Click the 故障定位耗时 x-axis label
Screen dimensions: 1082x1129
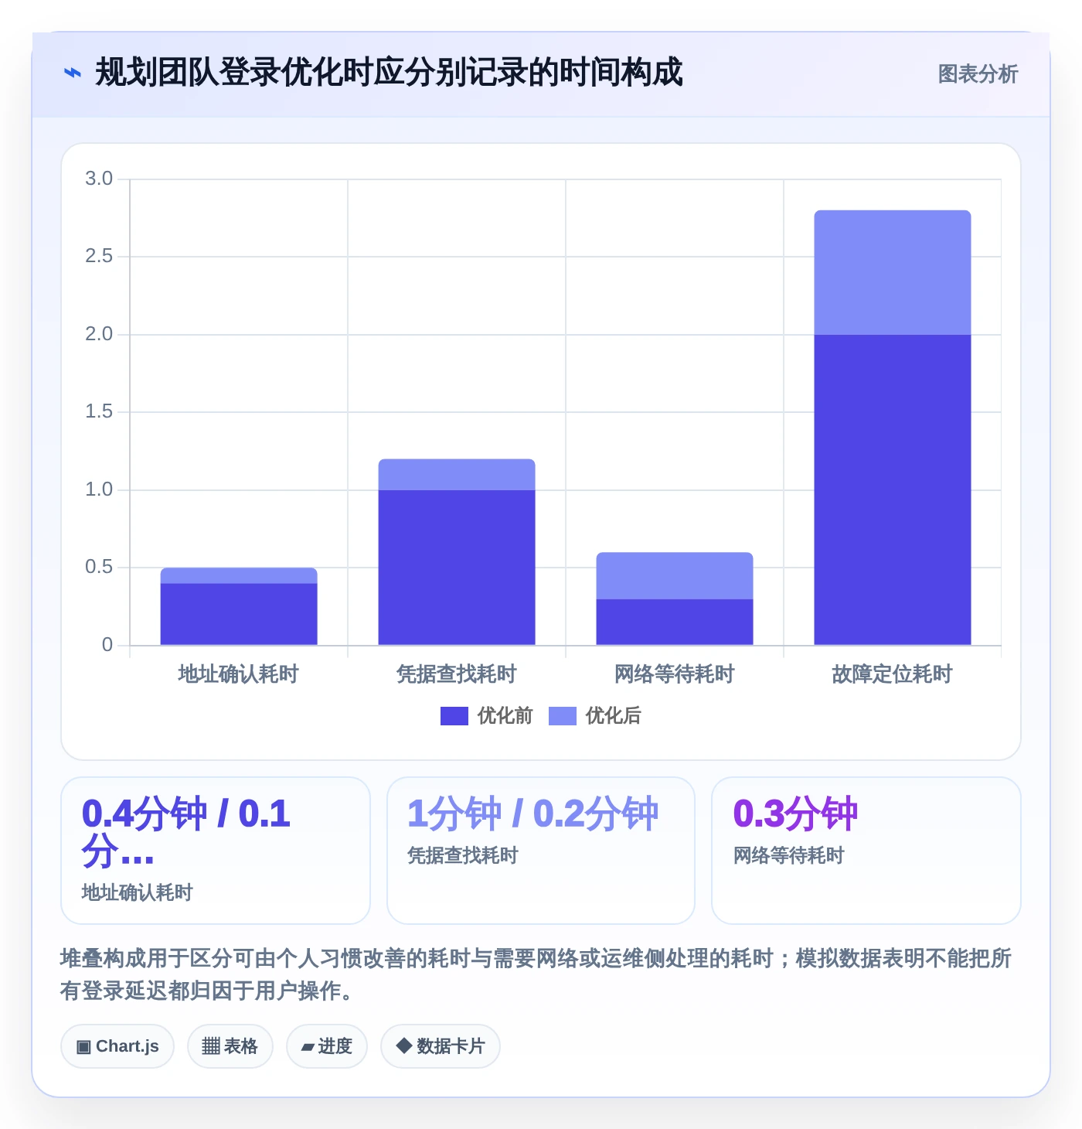click(x=893, y=674)
